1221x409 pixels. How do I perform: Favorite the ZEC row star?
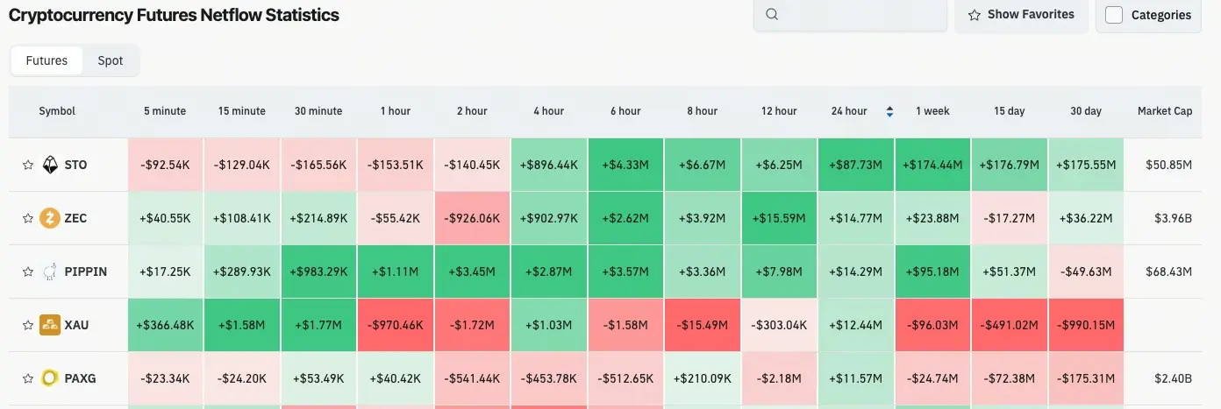point(27,218)
